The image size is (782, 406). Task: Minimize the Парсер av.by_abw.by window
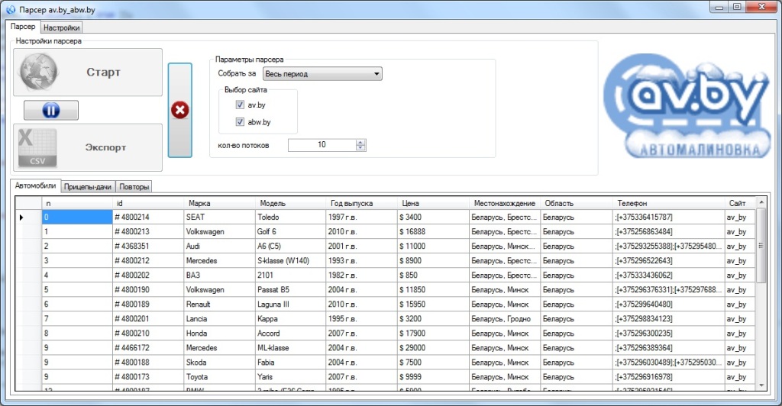[719, 7]
